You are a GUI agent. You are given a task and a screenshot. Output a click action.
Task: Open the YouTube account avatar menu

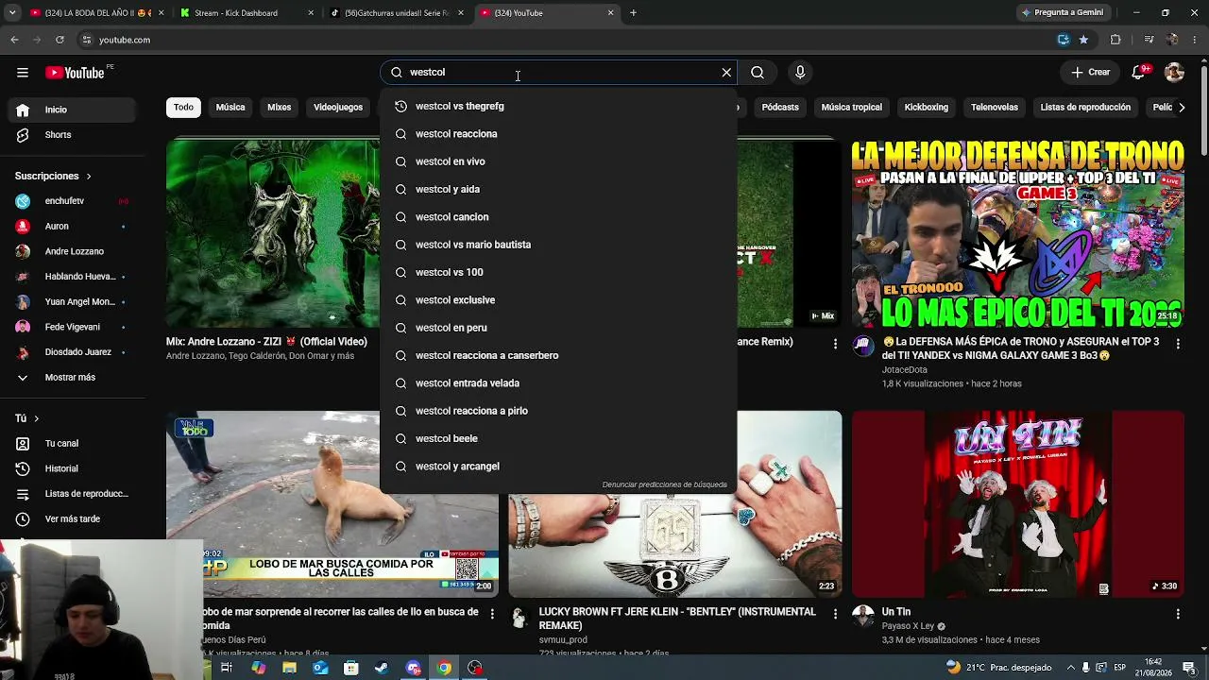[1174, 73]
